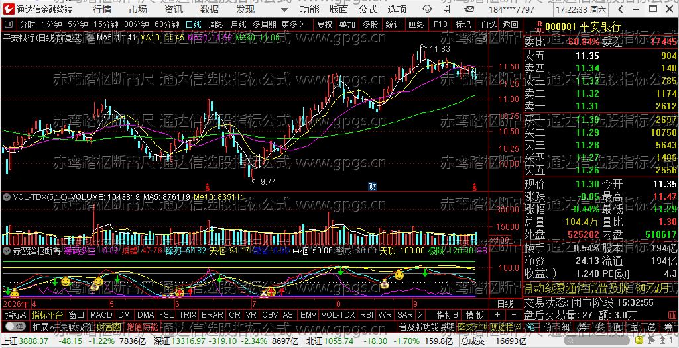Click the − zoom button in indicator bar
679x348 pixels.
pos(514,315)
